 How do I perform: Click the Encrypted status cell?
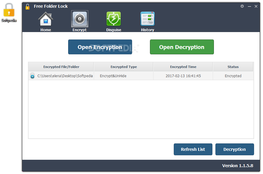[x=233, y=76]
